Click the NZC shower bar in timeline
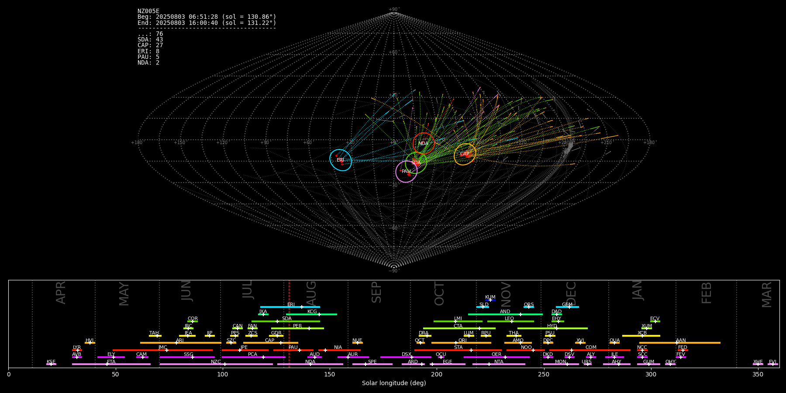The width and height of the screenshot is (786, 393). click(216, 364)
